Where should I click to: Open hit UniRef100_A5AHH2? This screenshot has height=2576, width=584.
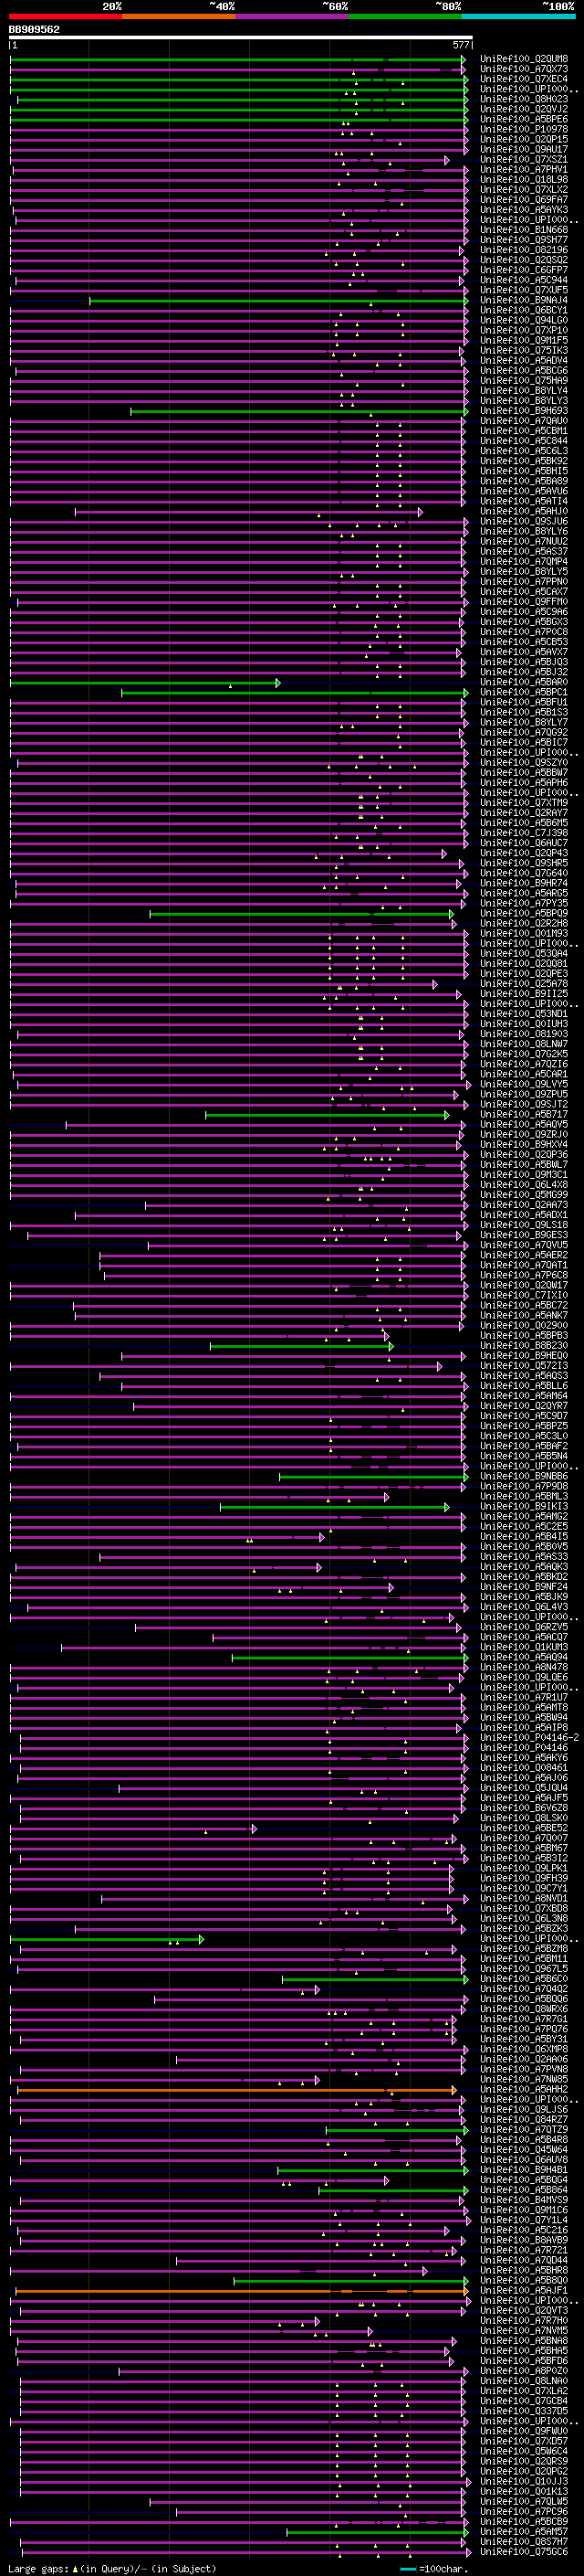click(524, 2091)
